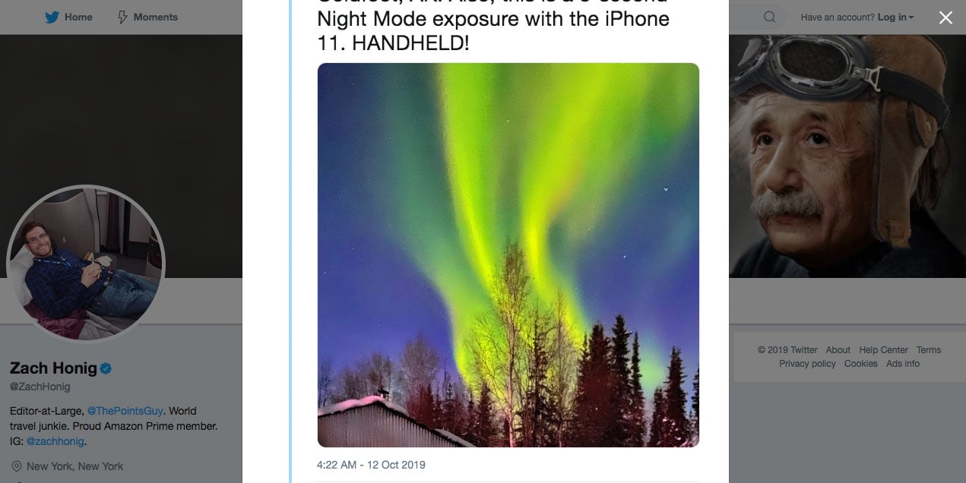Click the tweet timestamp 4:22 AM

click(371, 465)
